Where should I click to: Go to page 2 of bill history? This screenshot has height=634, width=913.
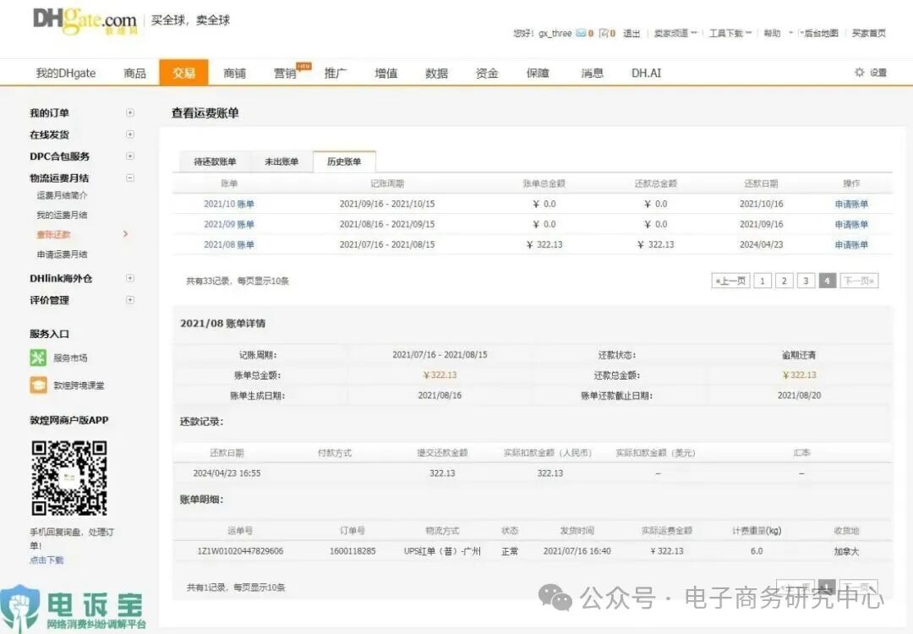tap(785, 280)
